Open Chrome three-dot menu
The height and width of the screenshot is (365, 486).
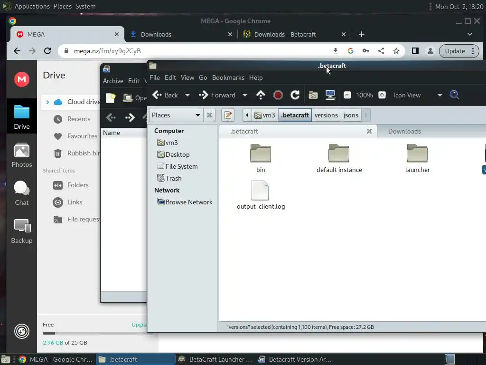(473, 51)
